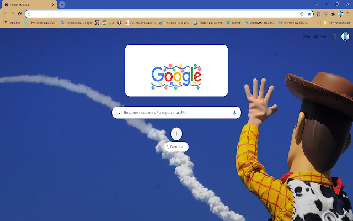Select the Новая вкладка tab
Image resolution: width=353 pixels, height=221 pixels.
(x=29, y=4)
